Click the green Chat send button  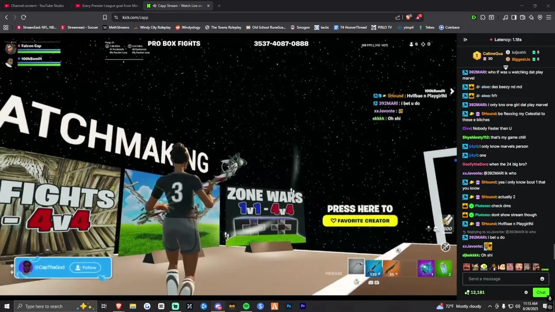541,292
